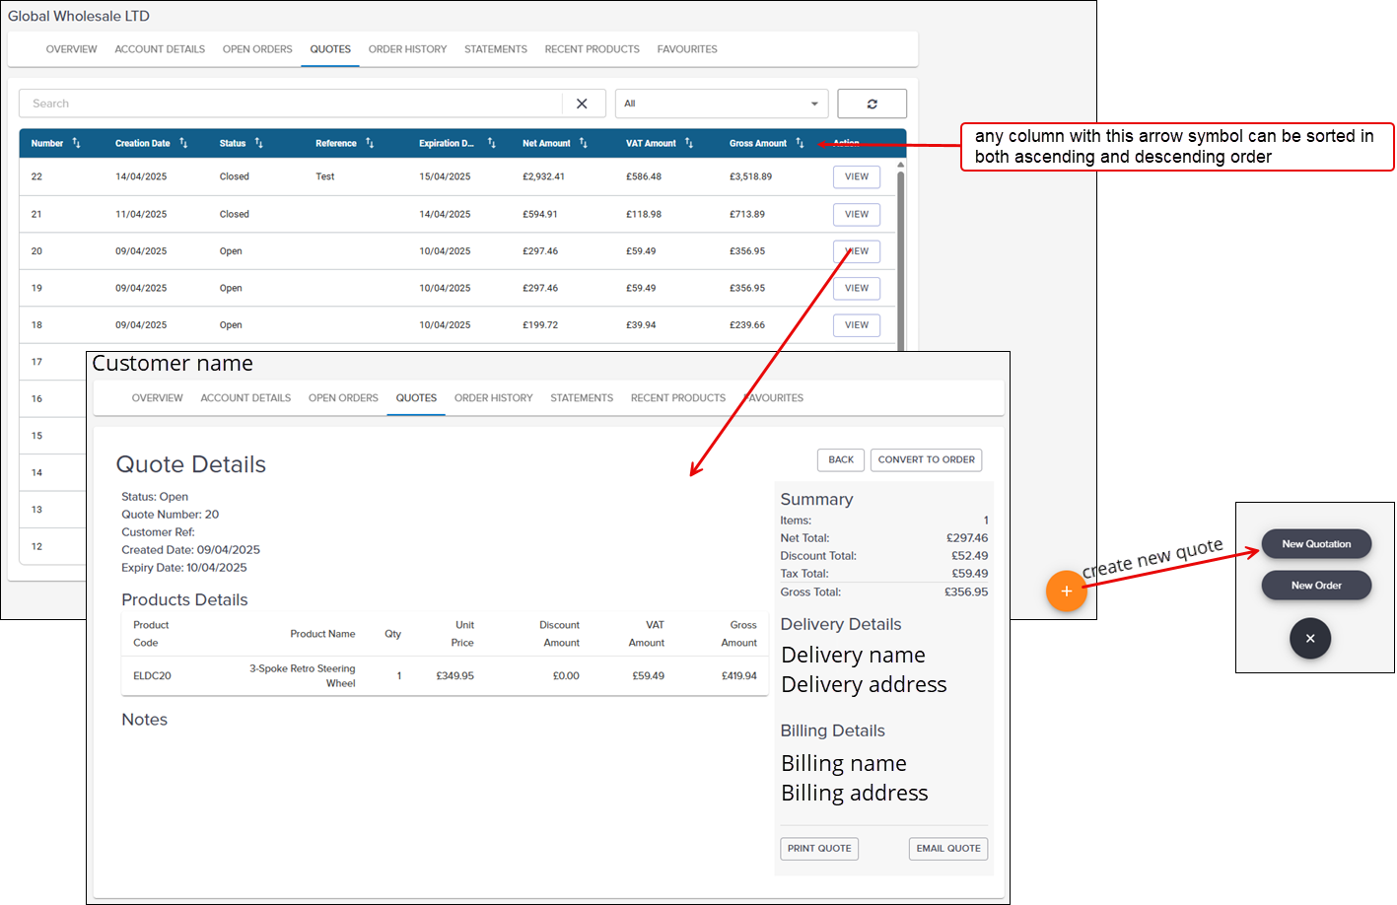This screenshot has width=1397, height=905.
Task: Open the All status filter dropdown
Action: 722,104
